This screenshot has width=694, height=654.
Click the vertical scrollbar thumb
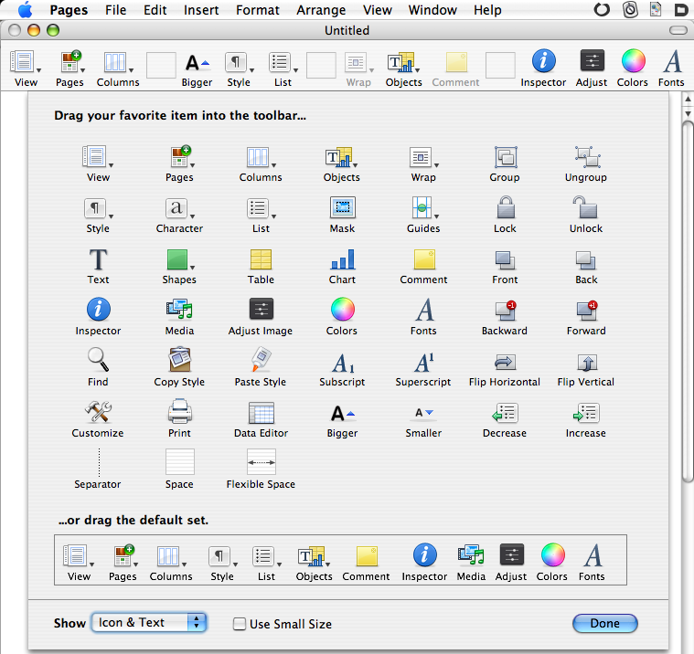coord(688,301)
